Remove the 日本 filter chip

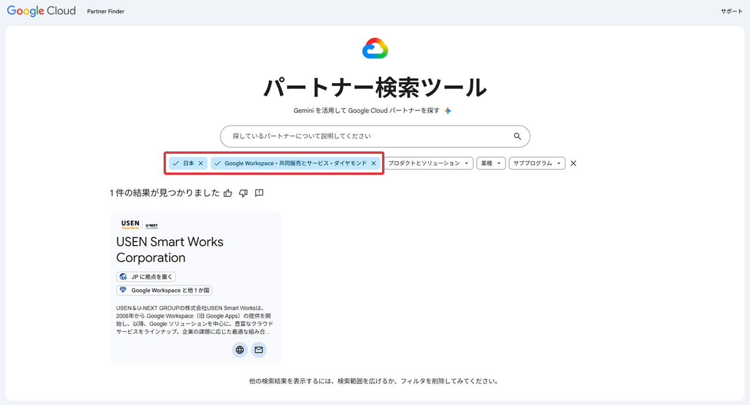click(x=201, y=163)
